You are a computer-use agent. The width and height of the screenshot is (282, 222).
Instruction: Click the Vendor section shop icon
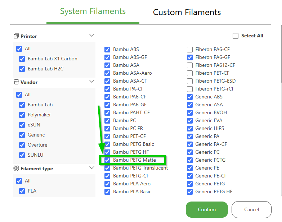pos(16,82)
